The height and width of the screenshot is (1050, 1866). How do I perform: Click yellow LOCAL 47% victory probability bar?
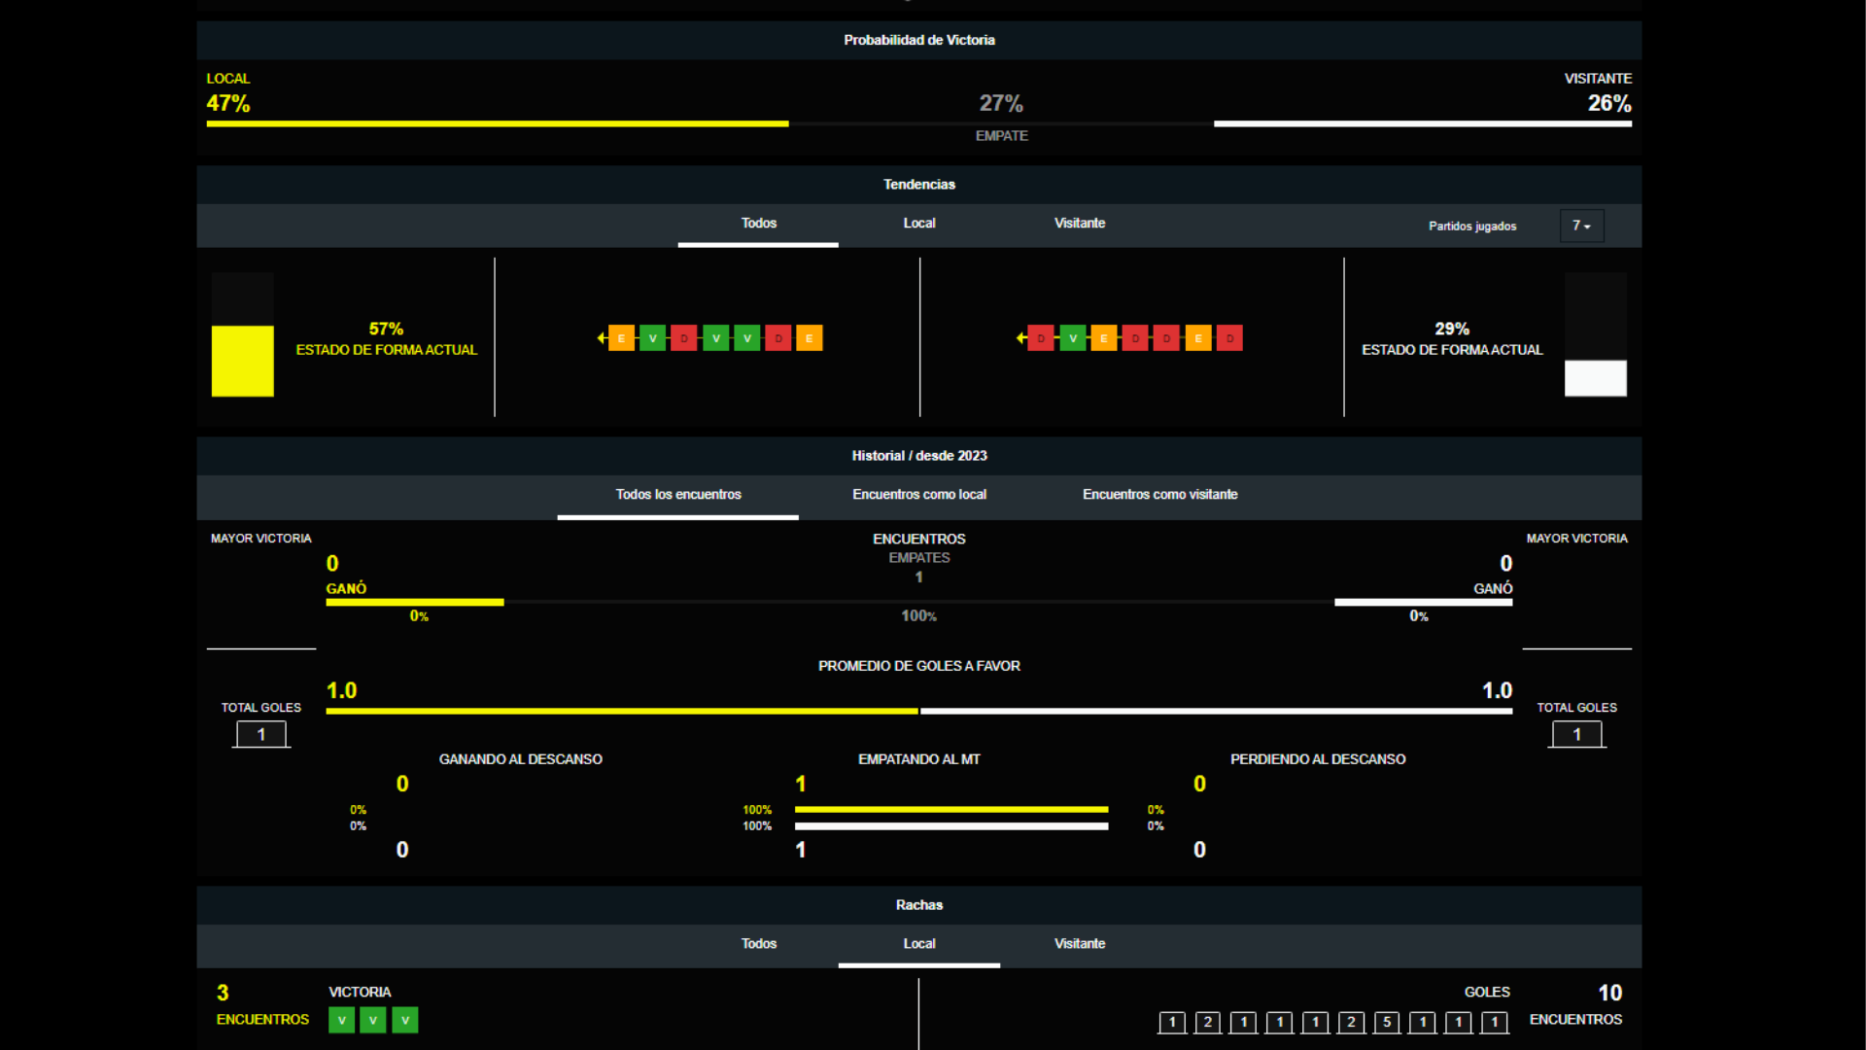pos(497,123)
